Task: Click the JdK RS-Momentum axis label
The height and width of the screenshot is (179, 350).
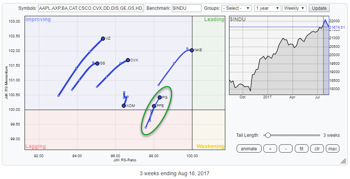Action: 6,83
